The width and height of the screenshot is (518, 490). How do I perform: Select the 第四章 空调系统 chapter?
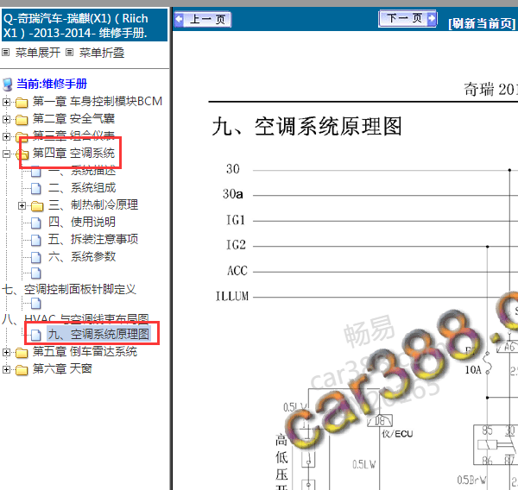point(73,153)
